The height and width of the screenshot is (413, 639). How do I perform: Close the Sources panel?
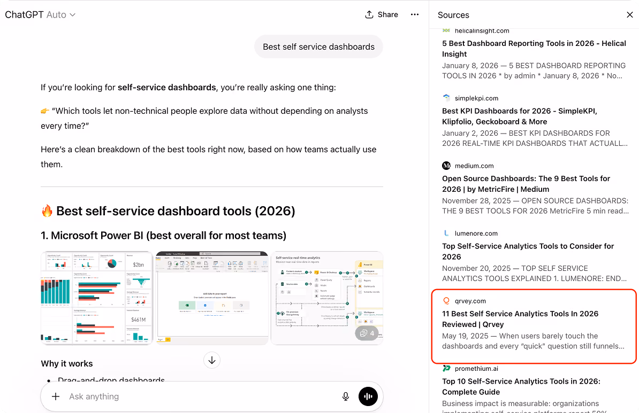coord(629,15)
